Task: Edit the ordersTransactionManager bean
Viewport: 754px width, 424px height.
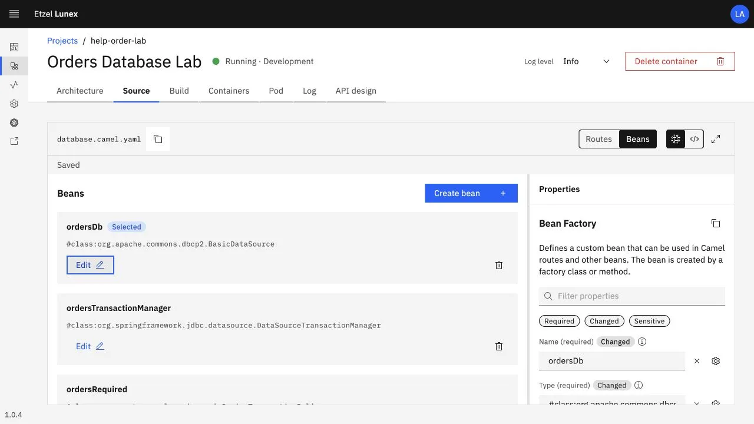Action: click(90, 346)
